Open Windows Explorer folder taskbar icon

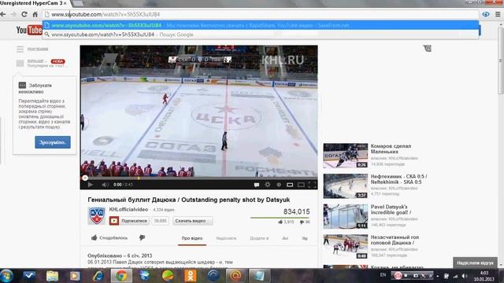(52, 276)
